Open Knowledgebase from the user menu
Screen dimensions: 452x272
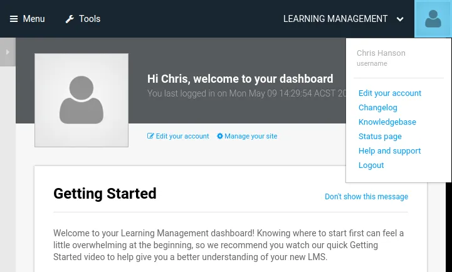coord(387,122)
